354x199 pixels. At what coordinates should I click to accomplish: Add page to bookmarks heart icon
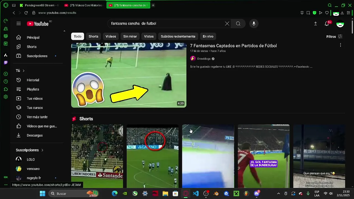tap(327, 13)
